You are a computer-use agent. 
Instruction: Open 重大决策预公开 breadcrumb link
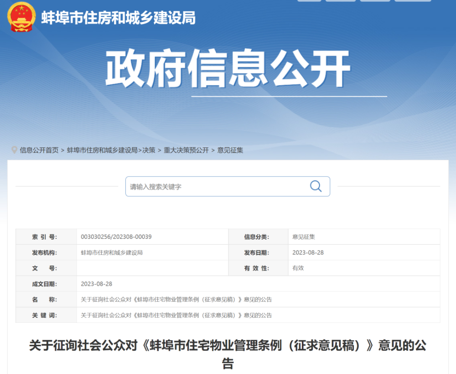tap(186, 150)
